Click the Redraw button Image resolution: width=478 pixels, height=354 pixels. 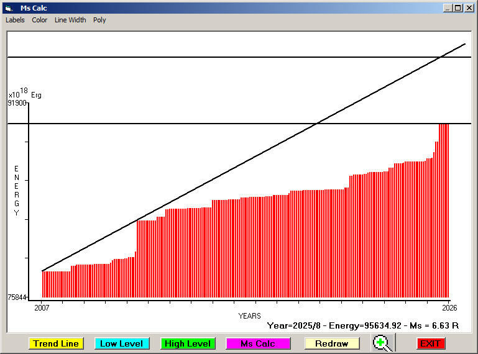point(331,343)
